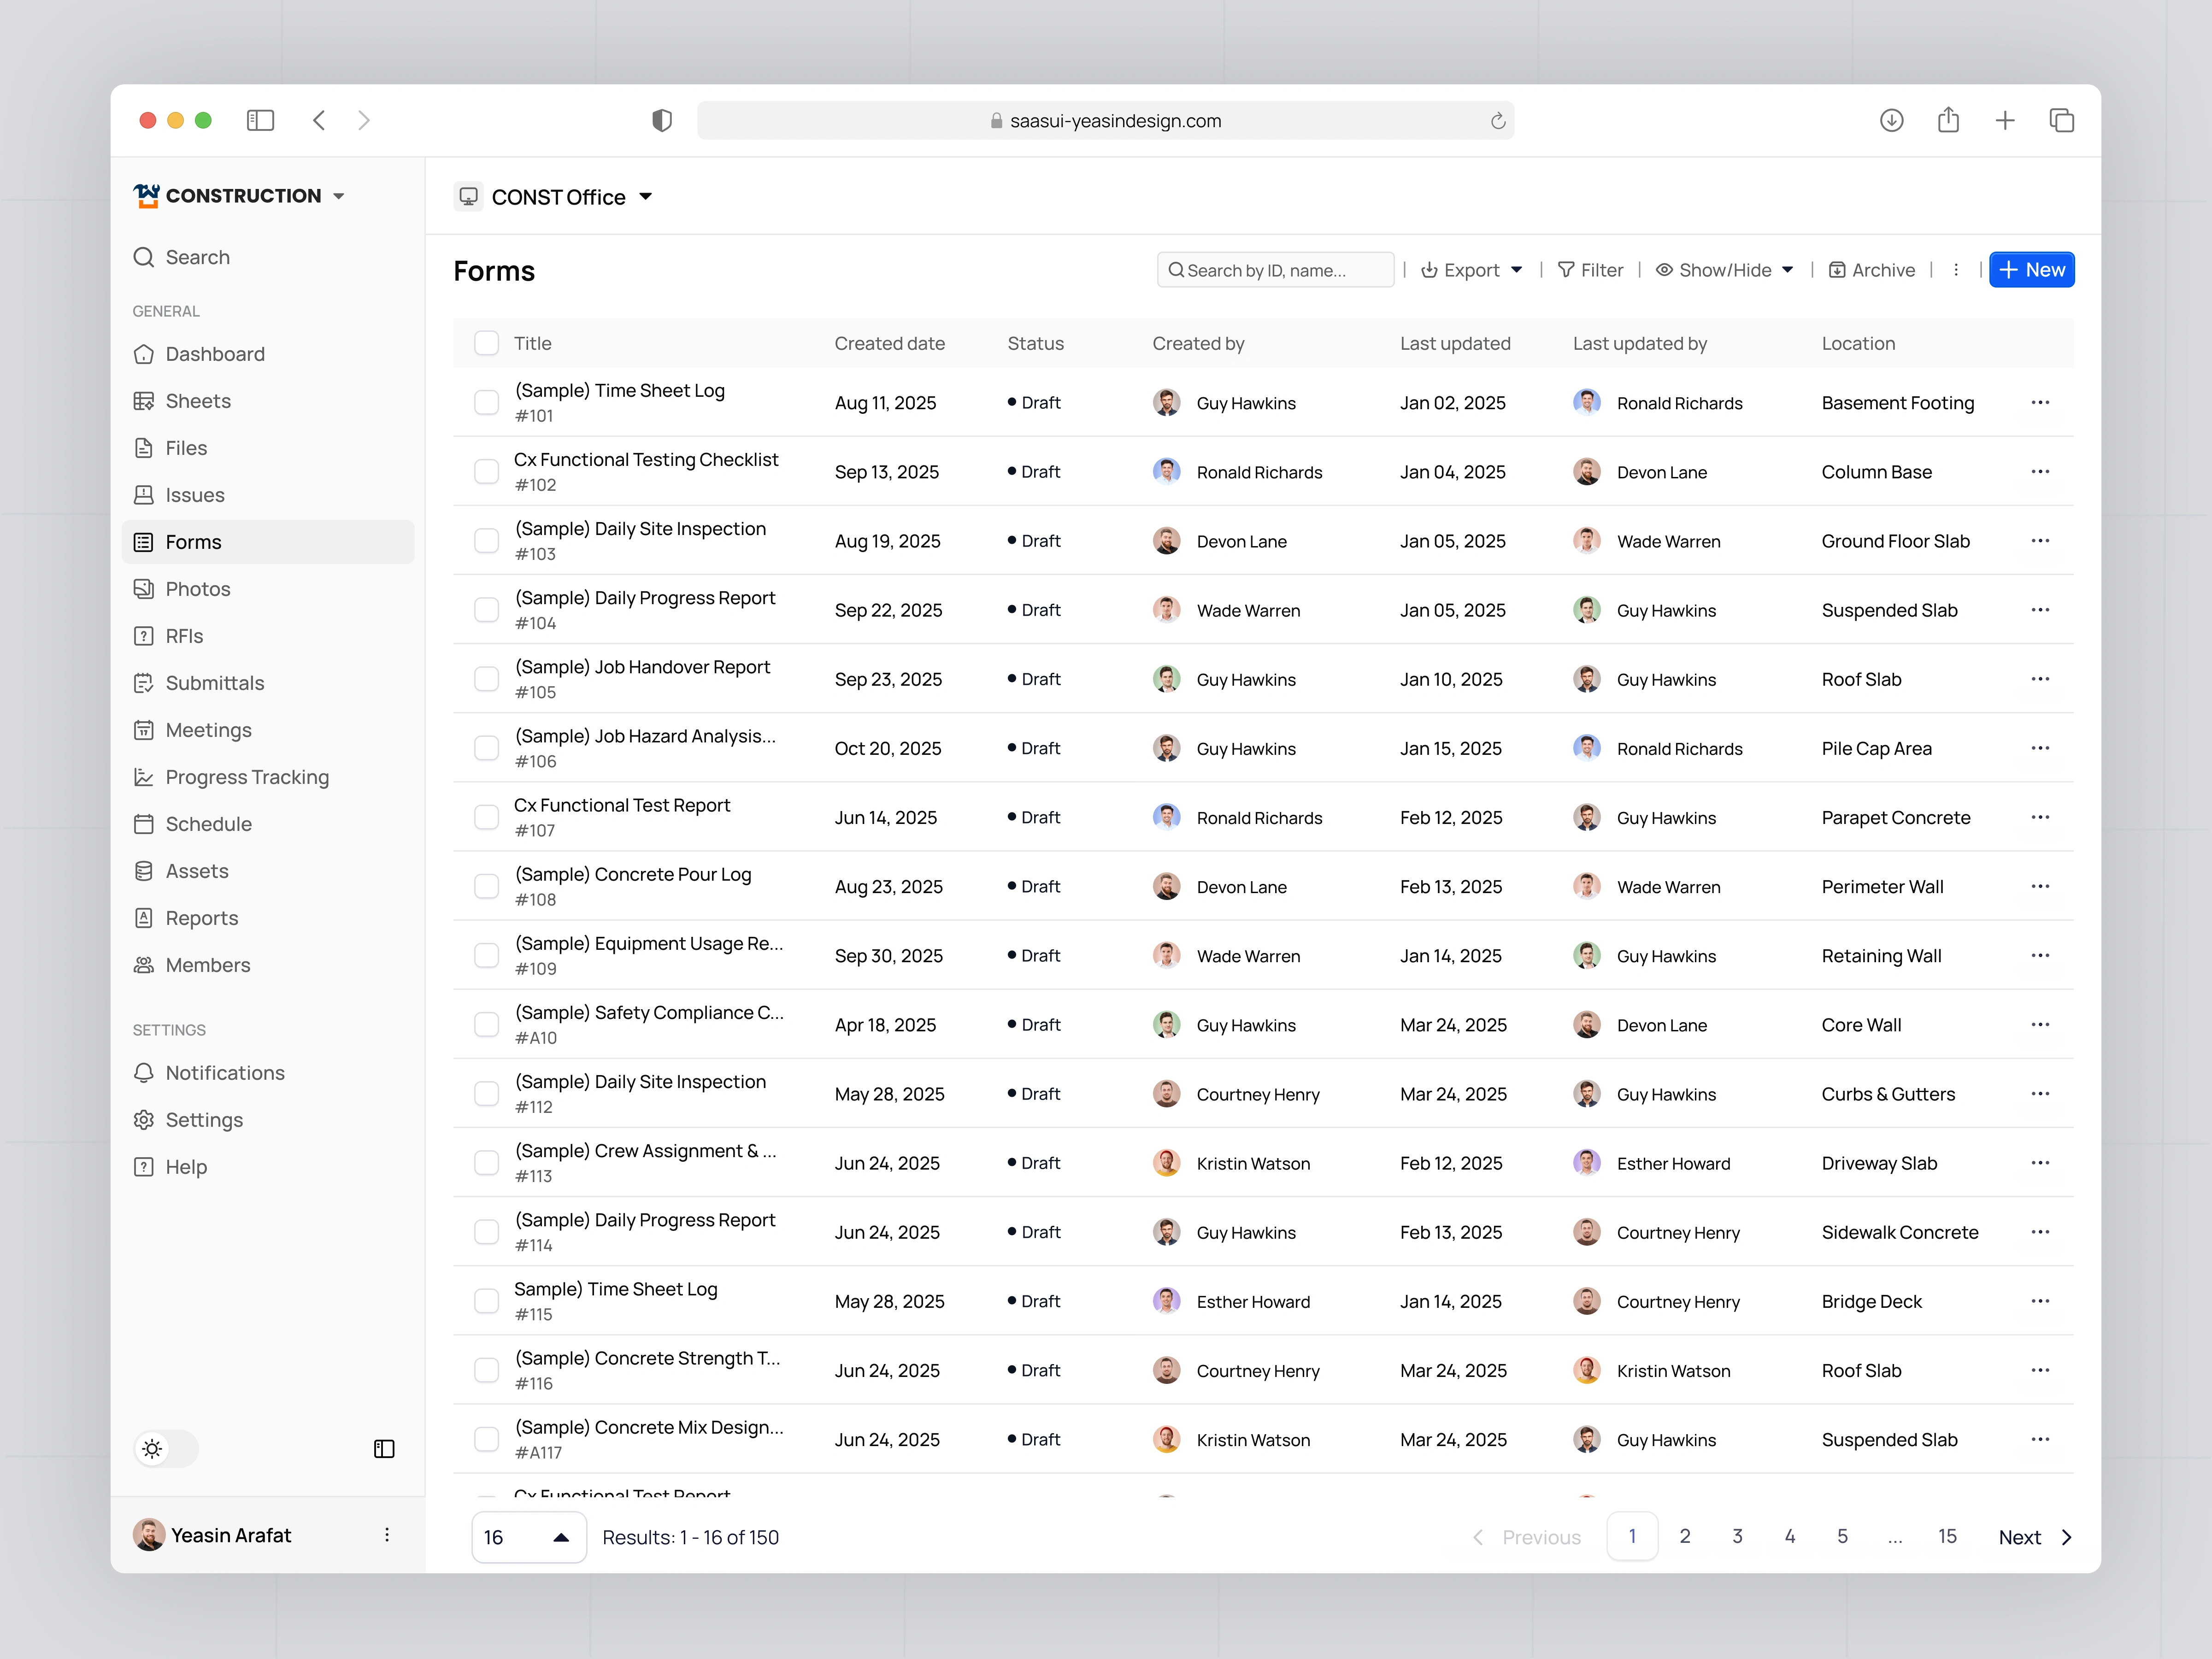
Task: Click Yeasin Arafat profile avatar
Action: 149,1535
